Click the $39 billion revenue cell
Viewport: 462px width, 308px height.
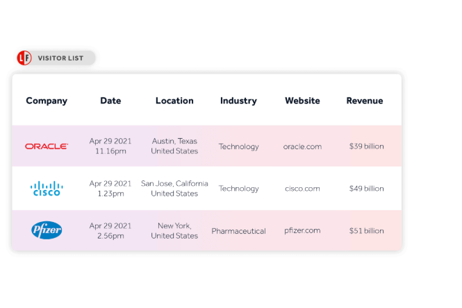click(367, 146)
